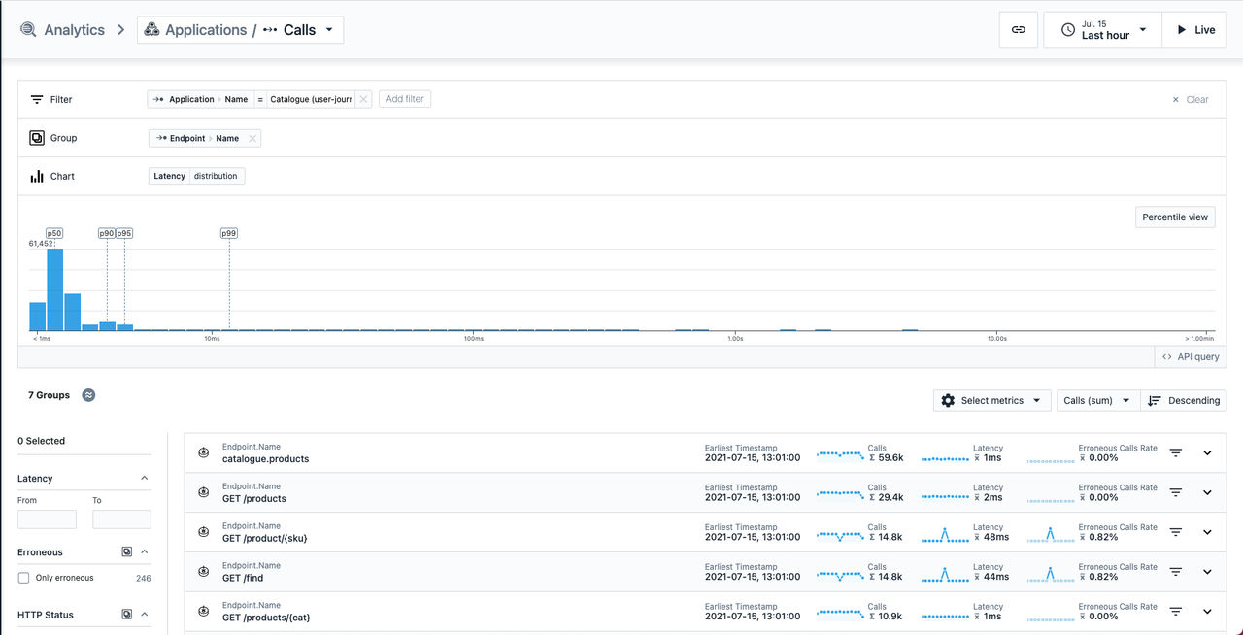
Task: Click the 7 Groups label
Action: click(x=49, y=395)
